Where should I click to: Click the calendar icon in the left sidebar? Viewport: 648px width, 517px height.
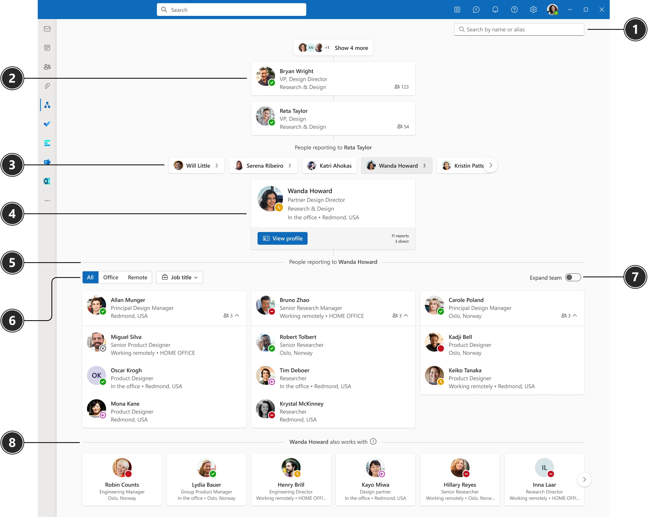48,48
